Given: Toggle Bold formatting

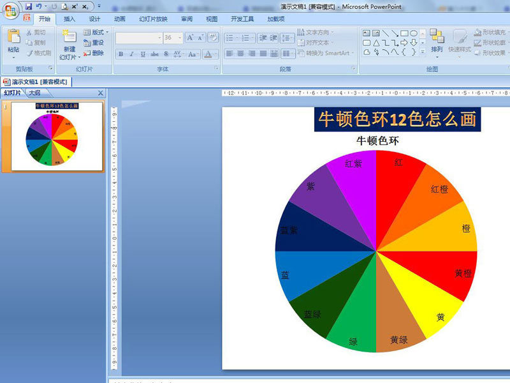Looking at the screenshot, I should coord(121,54).
